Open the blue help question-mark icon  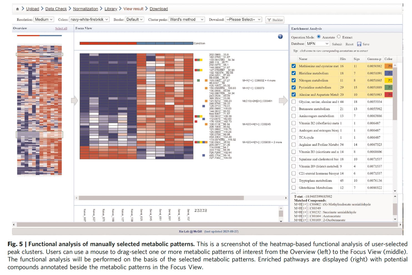280,37
